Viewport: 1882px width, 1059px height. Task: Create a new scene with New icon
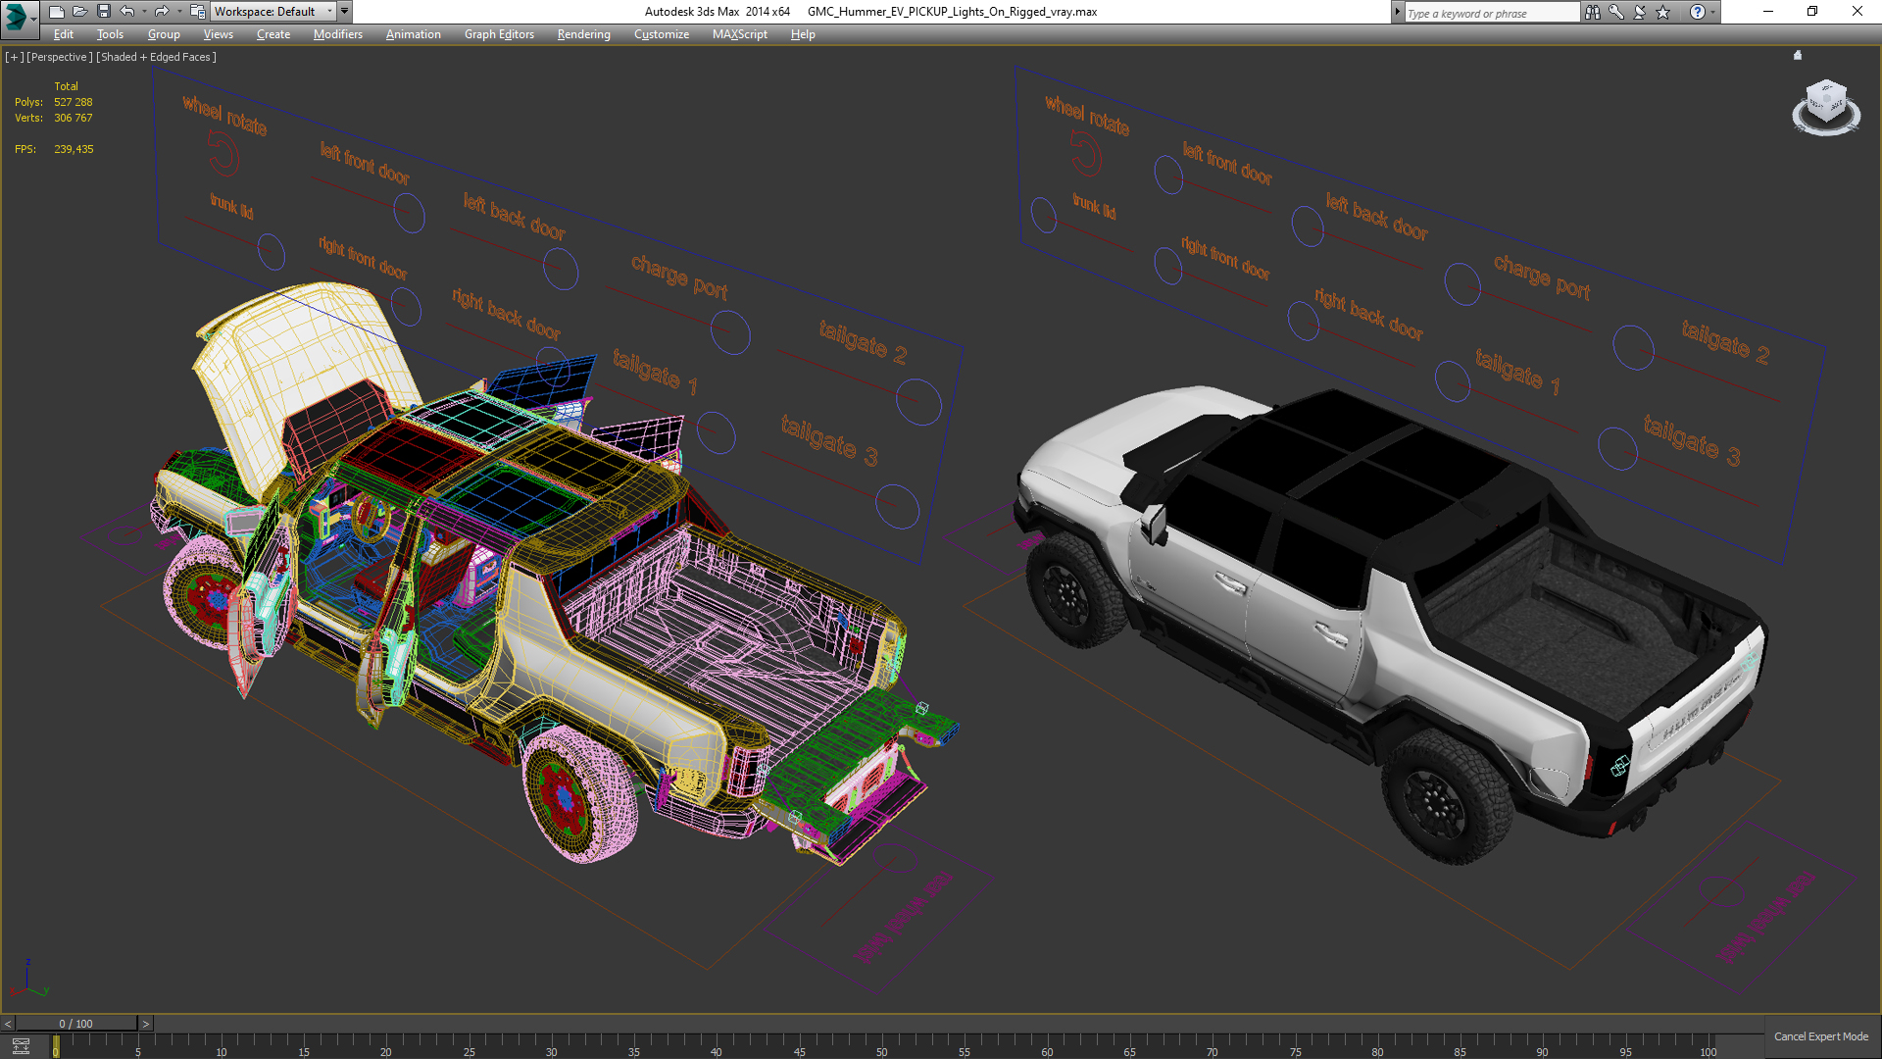pos(56,12)
